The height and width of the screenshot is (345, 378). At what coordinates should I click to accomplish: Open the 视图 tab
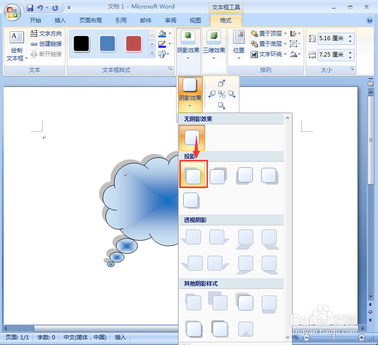pos(195,21)
